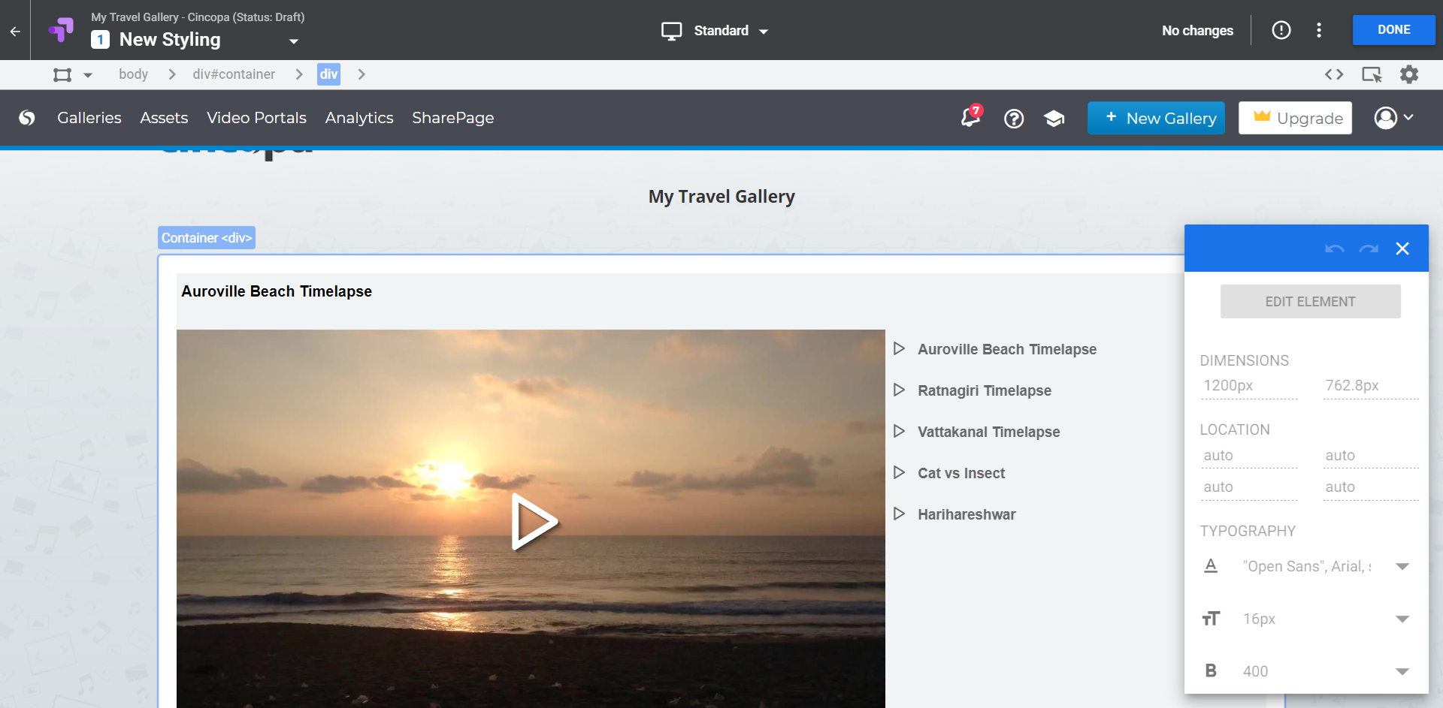Select Ratnagiri Timelapse in playlist
This screenshot has width=1443, height=708.
[x=984, y=390]
